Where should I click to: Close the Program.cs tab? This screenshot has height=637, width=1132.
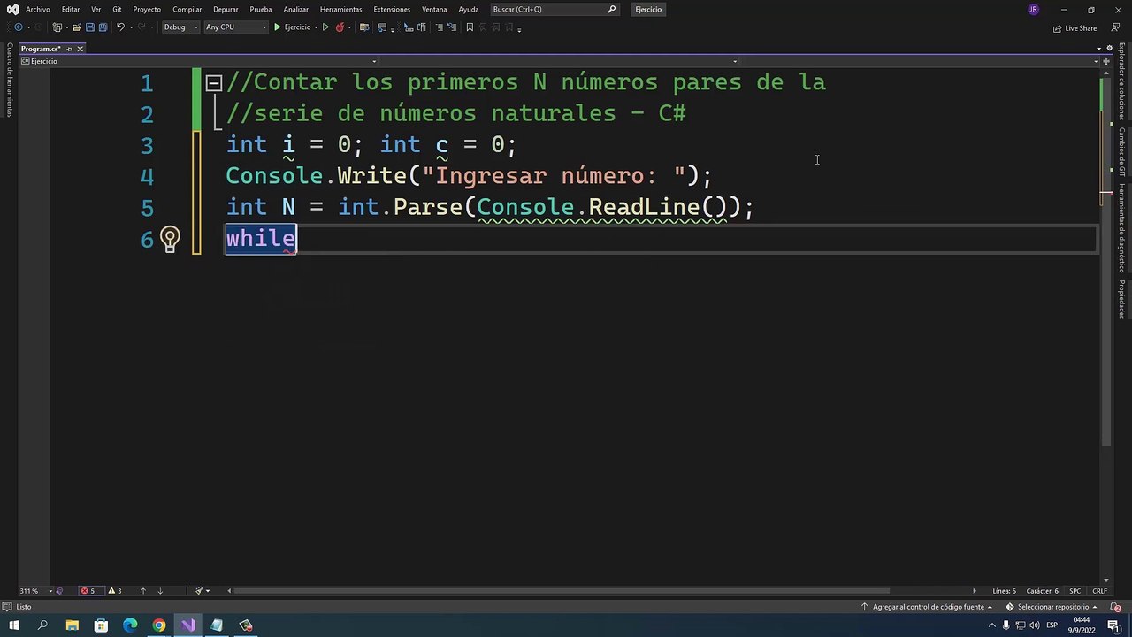click(x=80, y=49)
